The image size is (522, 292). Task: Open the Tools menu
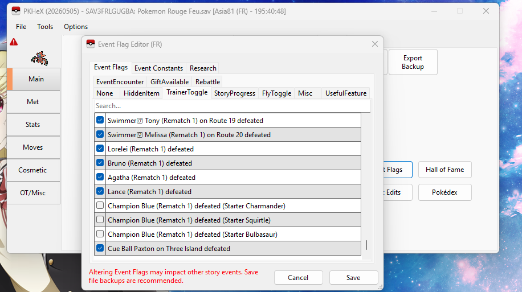click(45, 27)
